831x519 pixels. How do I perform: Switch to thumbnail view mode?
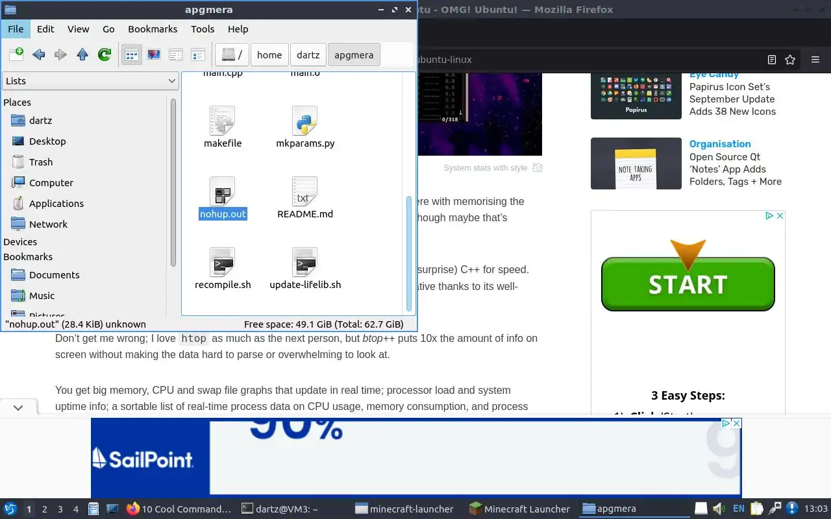pos(154,54)
